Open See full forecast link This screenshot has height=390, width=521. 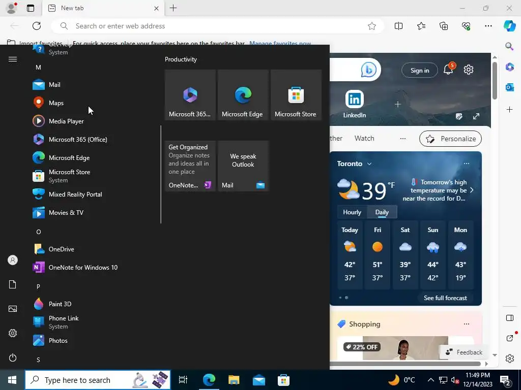445,298
